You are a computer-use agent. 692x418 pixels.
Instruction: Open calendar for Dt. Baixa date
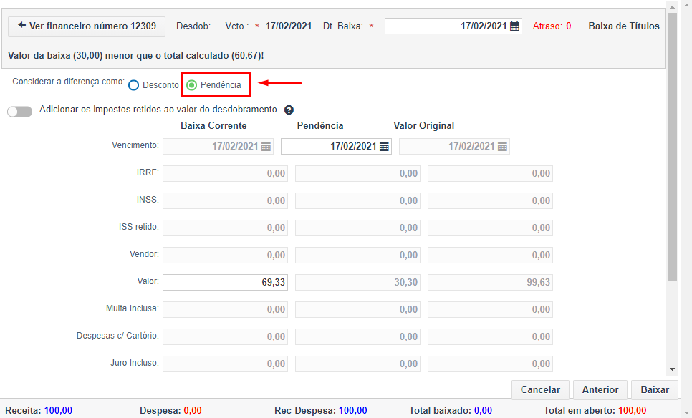[514, 26]
